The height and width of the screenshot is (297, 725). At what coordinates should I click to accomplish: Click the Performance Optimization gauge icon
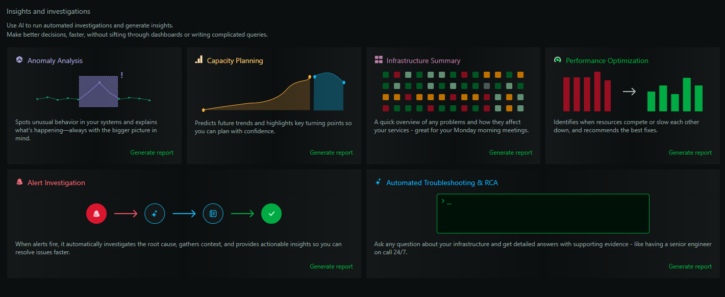[558, 60]
